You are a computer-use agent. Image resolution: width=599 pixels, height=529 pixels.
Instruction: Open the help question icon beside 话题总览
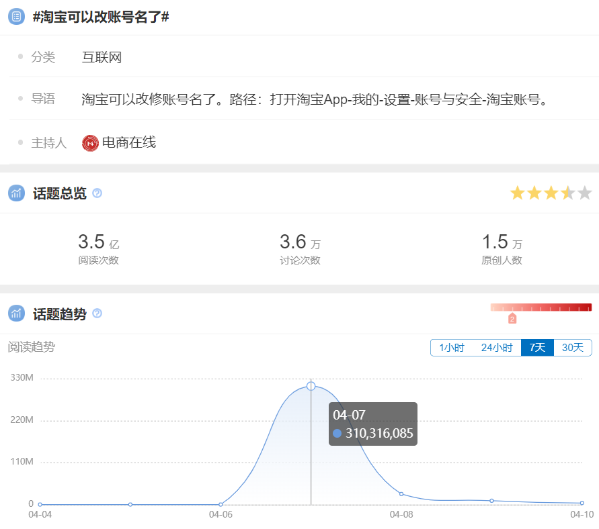pos(97,193)
